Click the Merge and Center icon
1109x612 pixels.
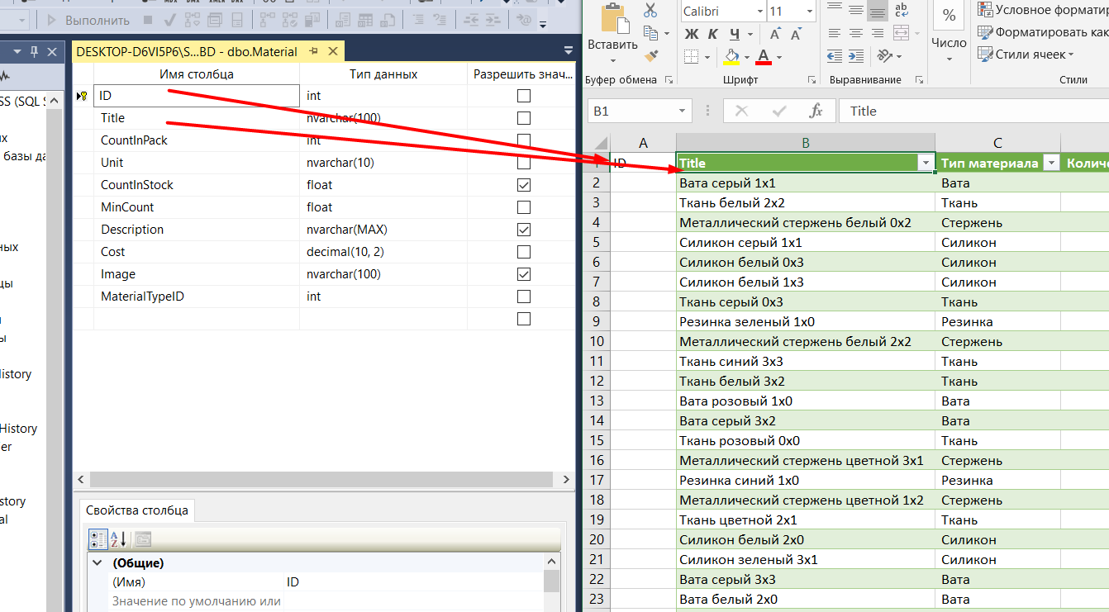(901, 33)
